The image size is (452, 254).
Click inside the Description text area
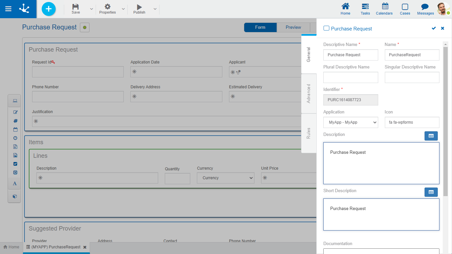[x=381, y=163]
